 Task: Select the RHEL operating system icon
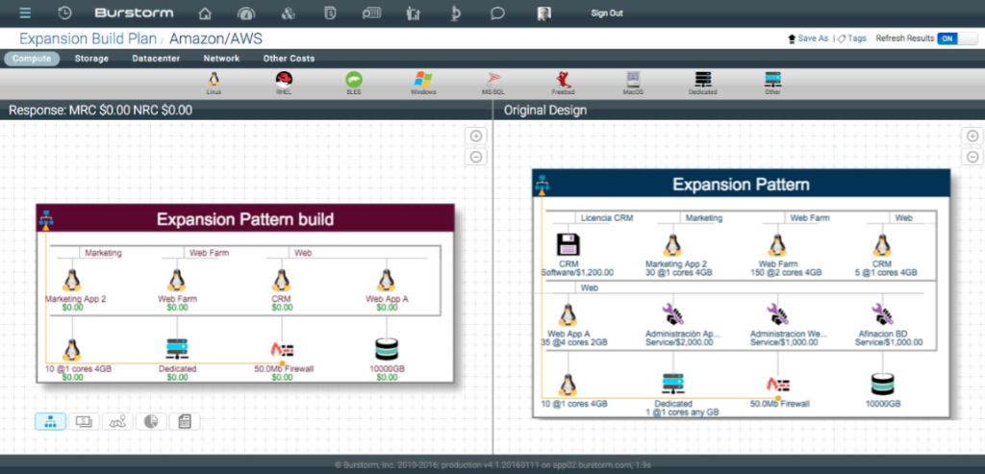[284, 81]
